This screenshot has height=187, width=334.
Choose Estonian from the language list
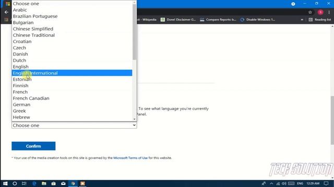click(x=72, y=79)
